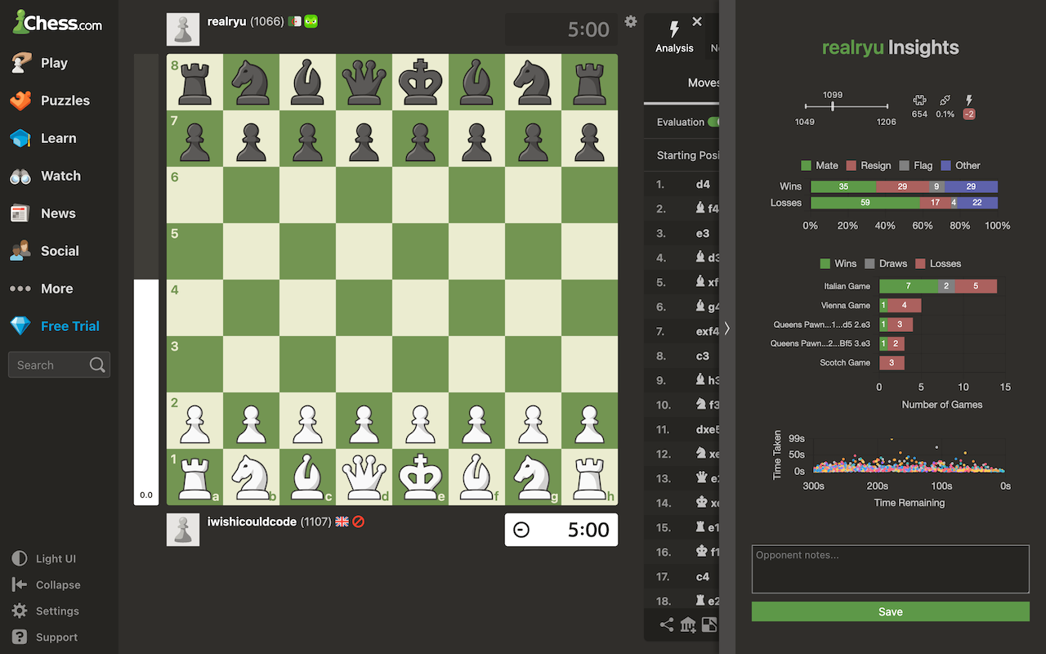1046x654 pixels.
Task: Click the Save button for opponent notes
Action: click(891, 611)
